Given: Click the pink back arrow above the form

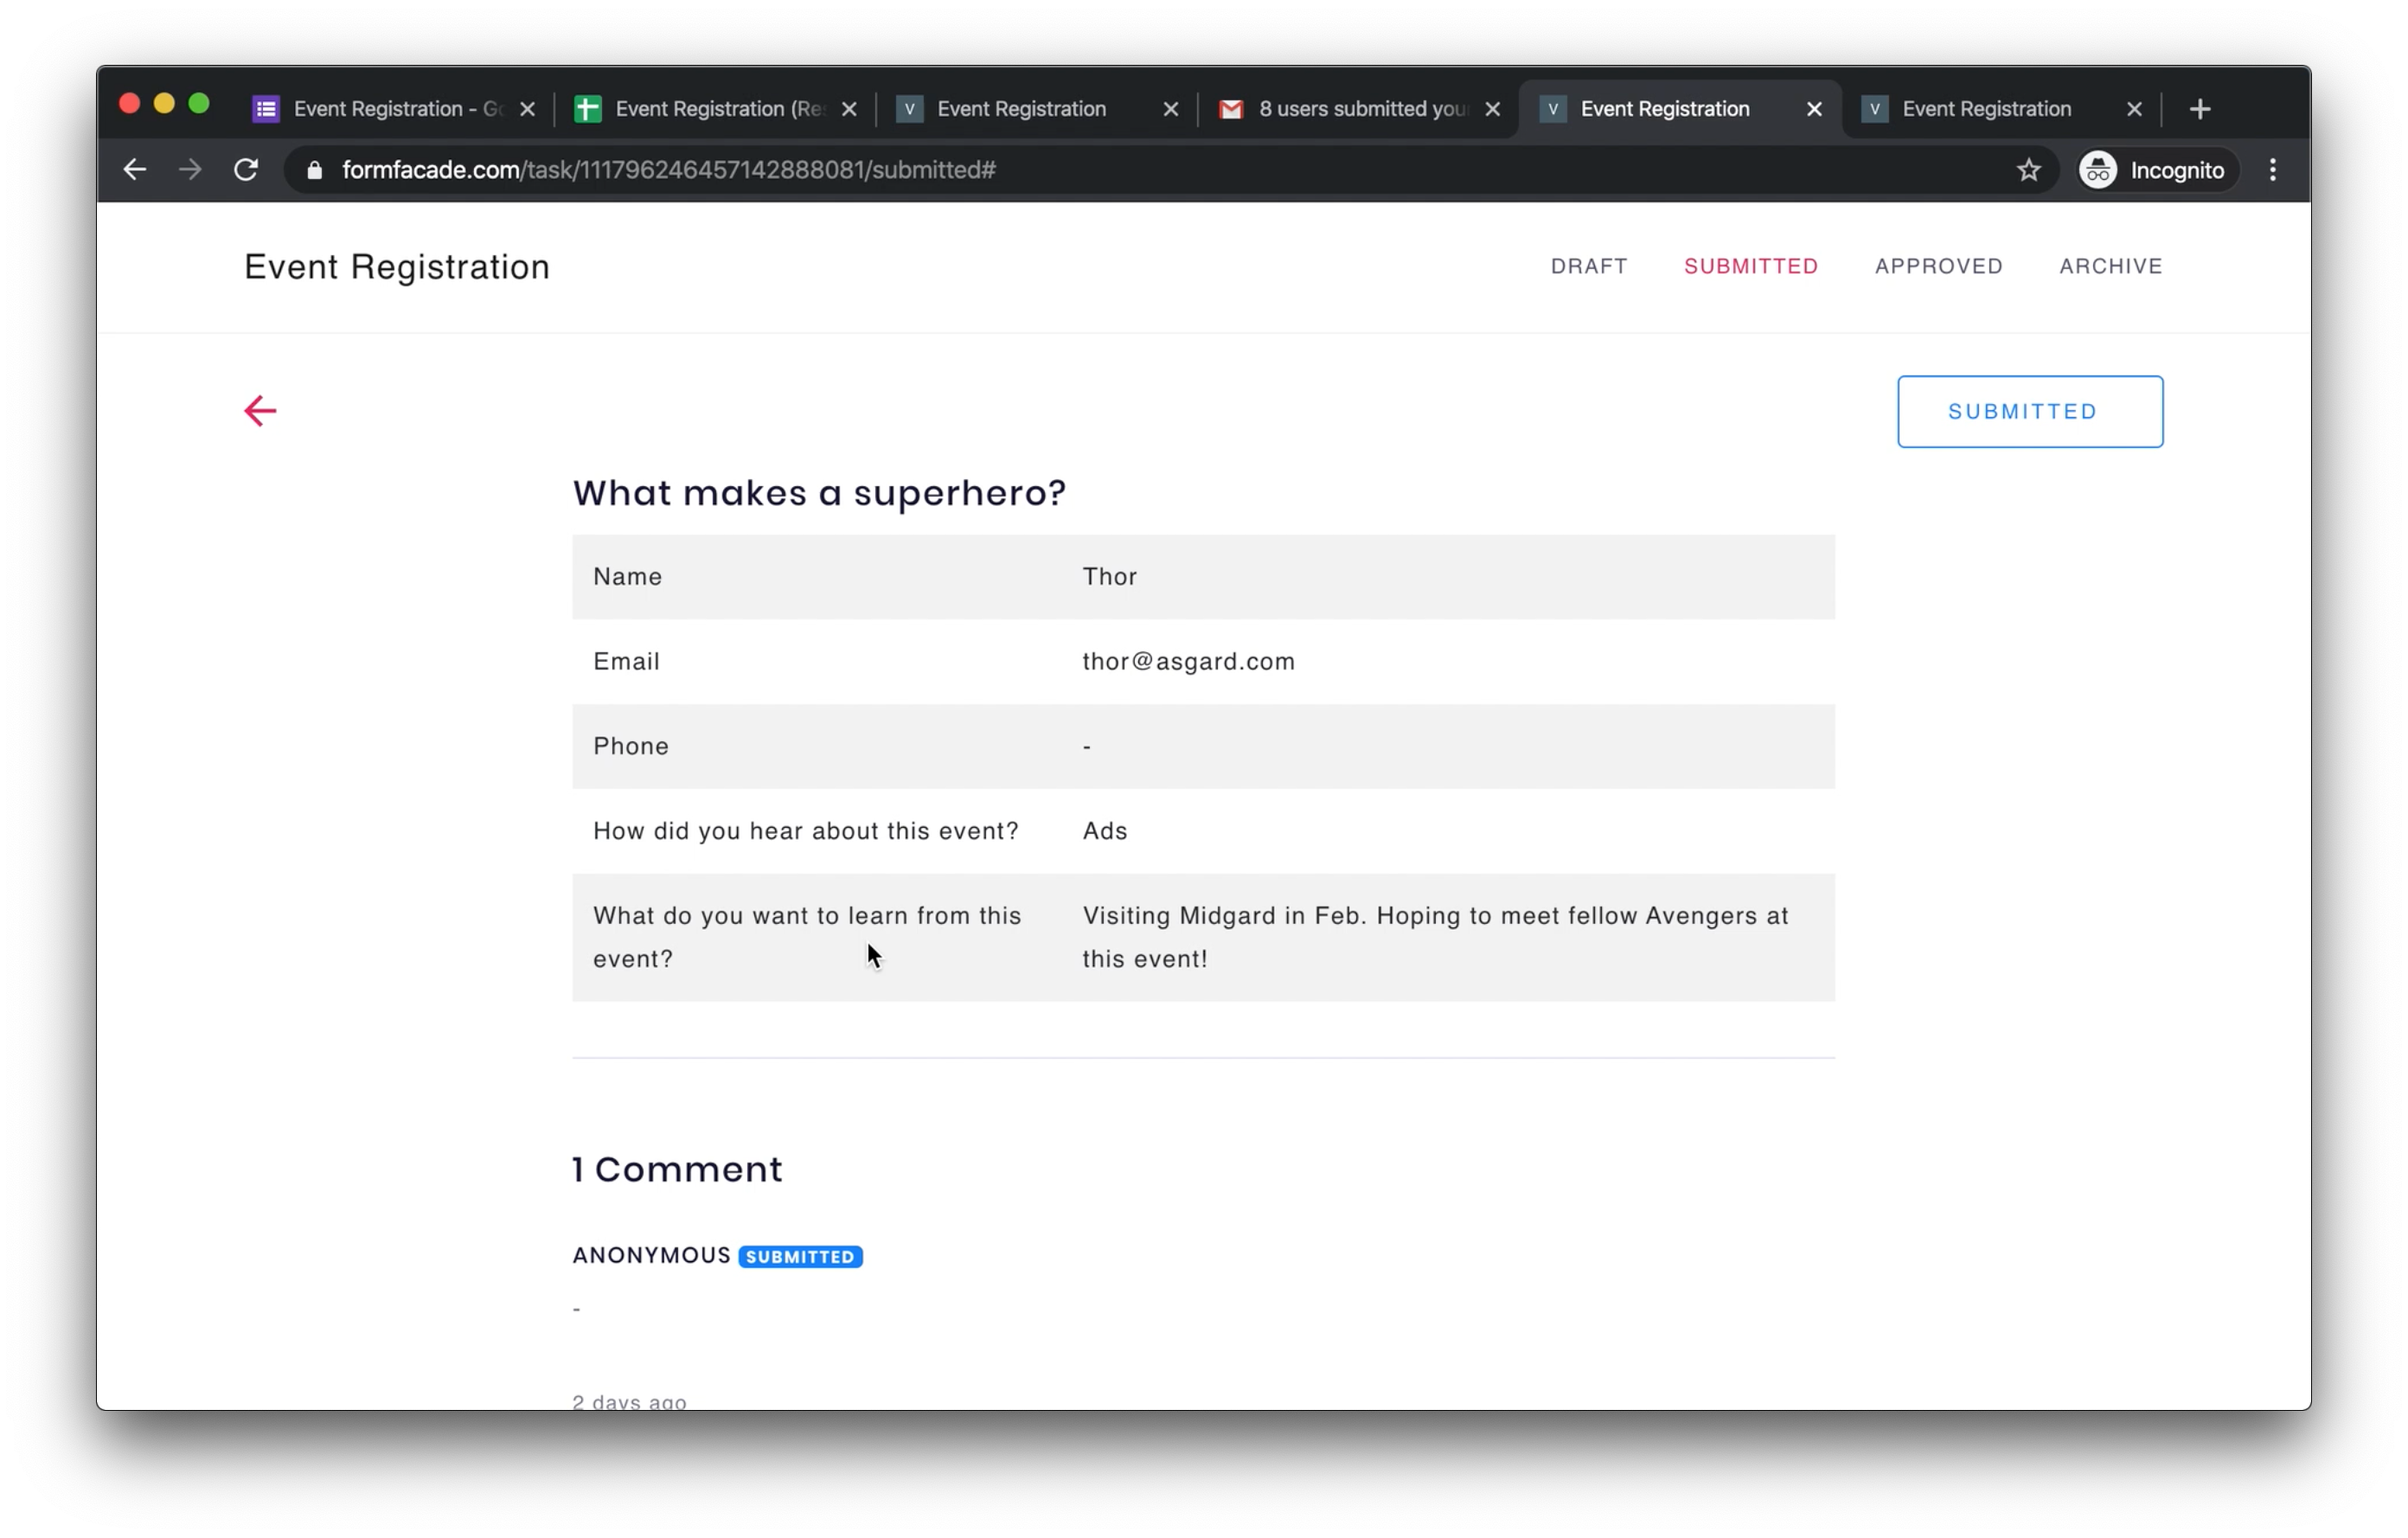Looking at the screenshot, I should click(260, 410).
